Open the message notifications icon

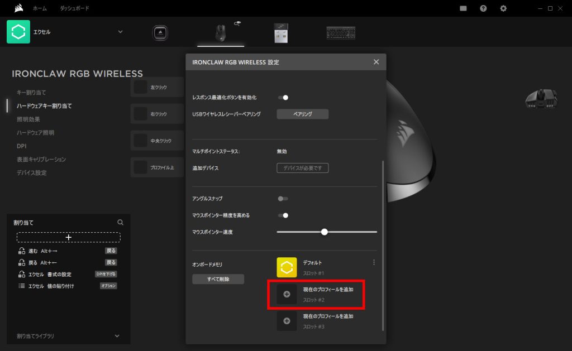pos(463,8)
